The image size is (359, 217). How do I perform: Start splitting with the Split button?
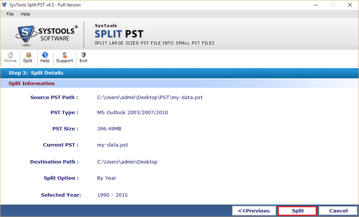click(x=298, y=211)
